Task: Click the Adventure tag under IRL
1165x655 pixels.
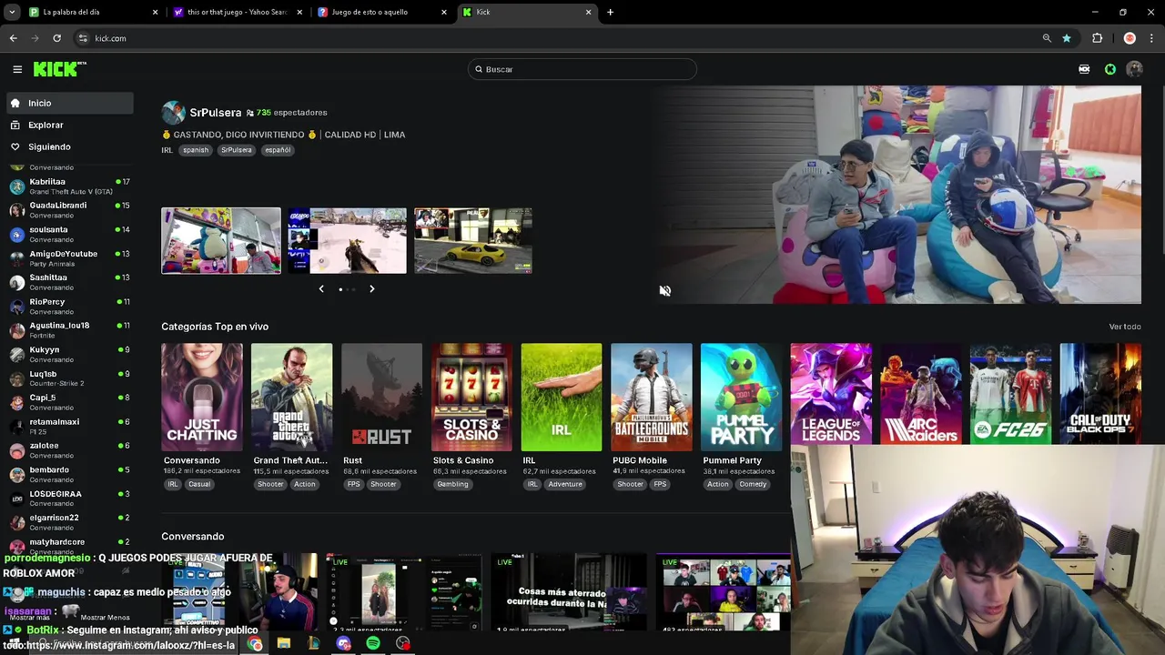Action: coord(565,484)
